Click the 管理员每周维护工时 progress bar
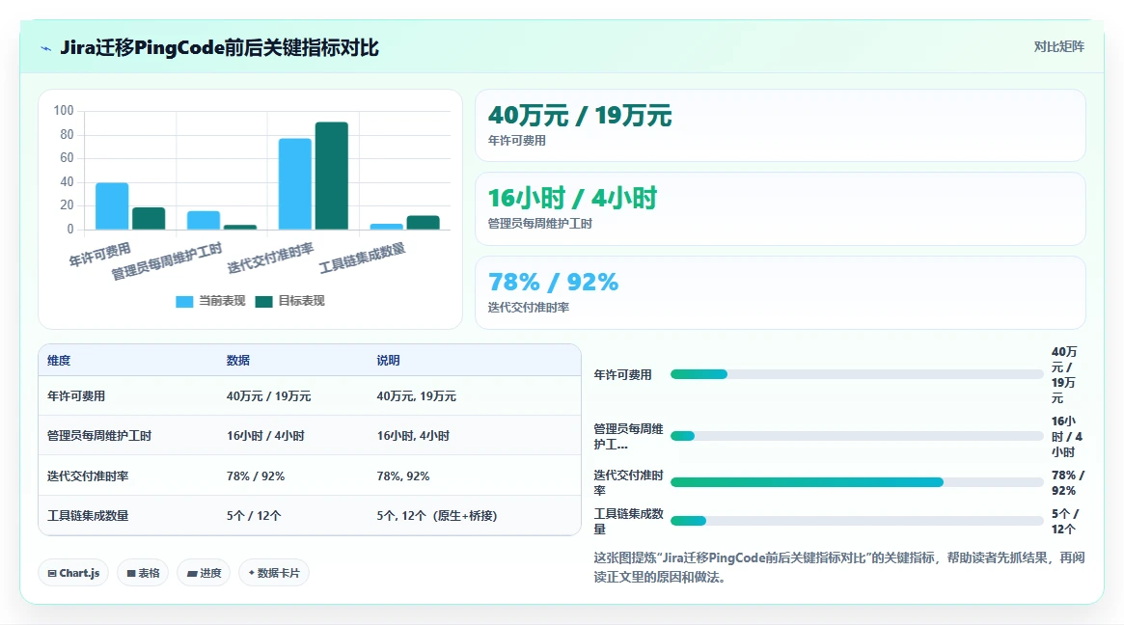The image size is (1124, 625). point(857,436)
